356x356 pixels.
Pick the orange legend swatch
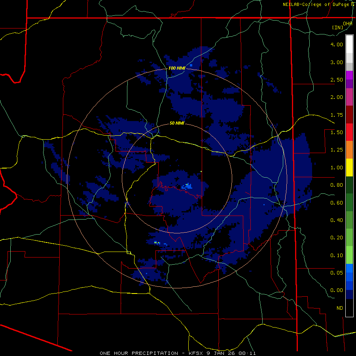click(x=349, y=150)
